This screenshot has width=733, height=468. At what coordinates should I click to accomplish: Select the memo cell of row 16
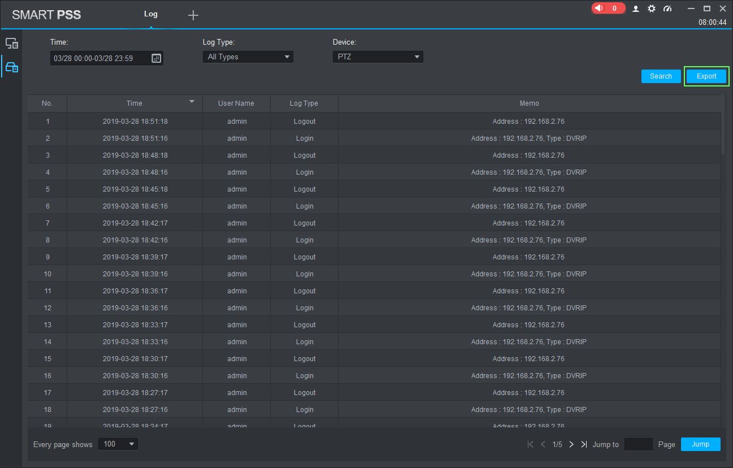tap(530, 376)
